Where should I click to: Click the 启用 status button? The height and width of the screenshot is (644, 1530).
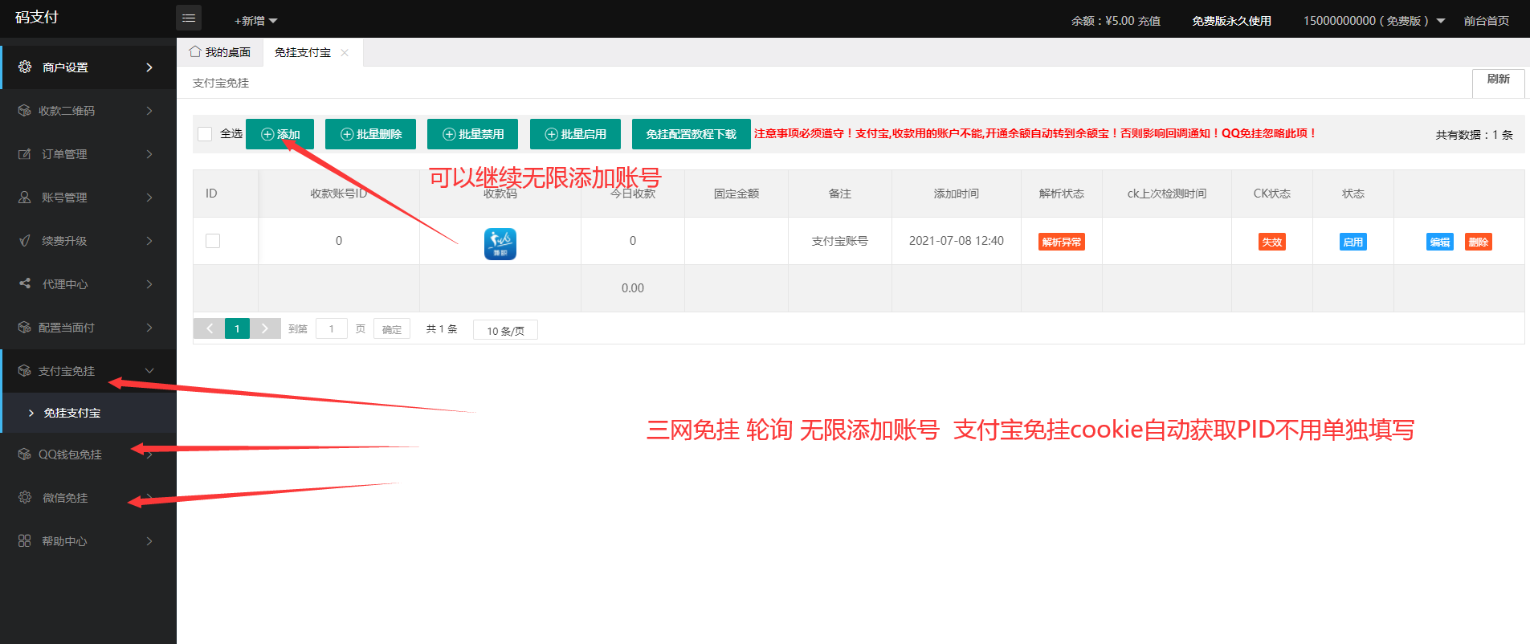(x=1353, y=242)
